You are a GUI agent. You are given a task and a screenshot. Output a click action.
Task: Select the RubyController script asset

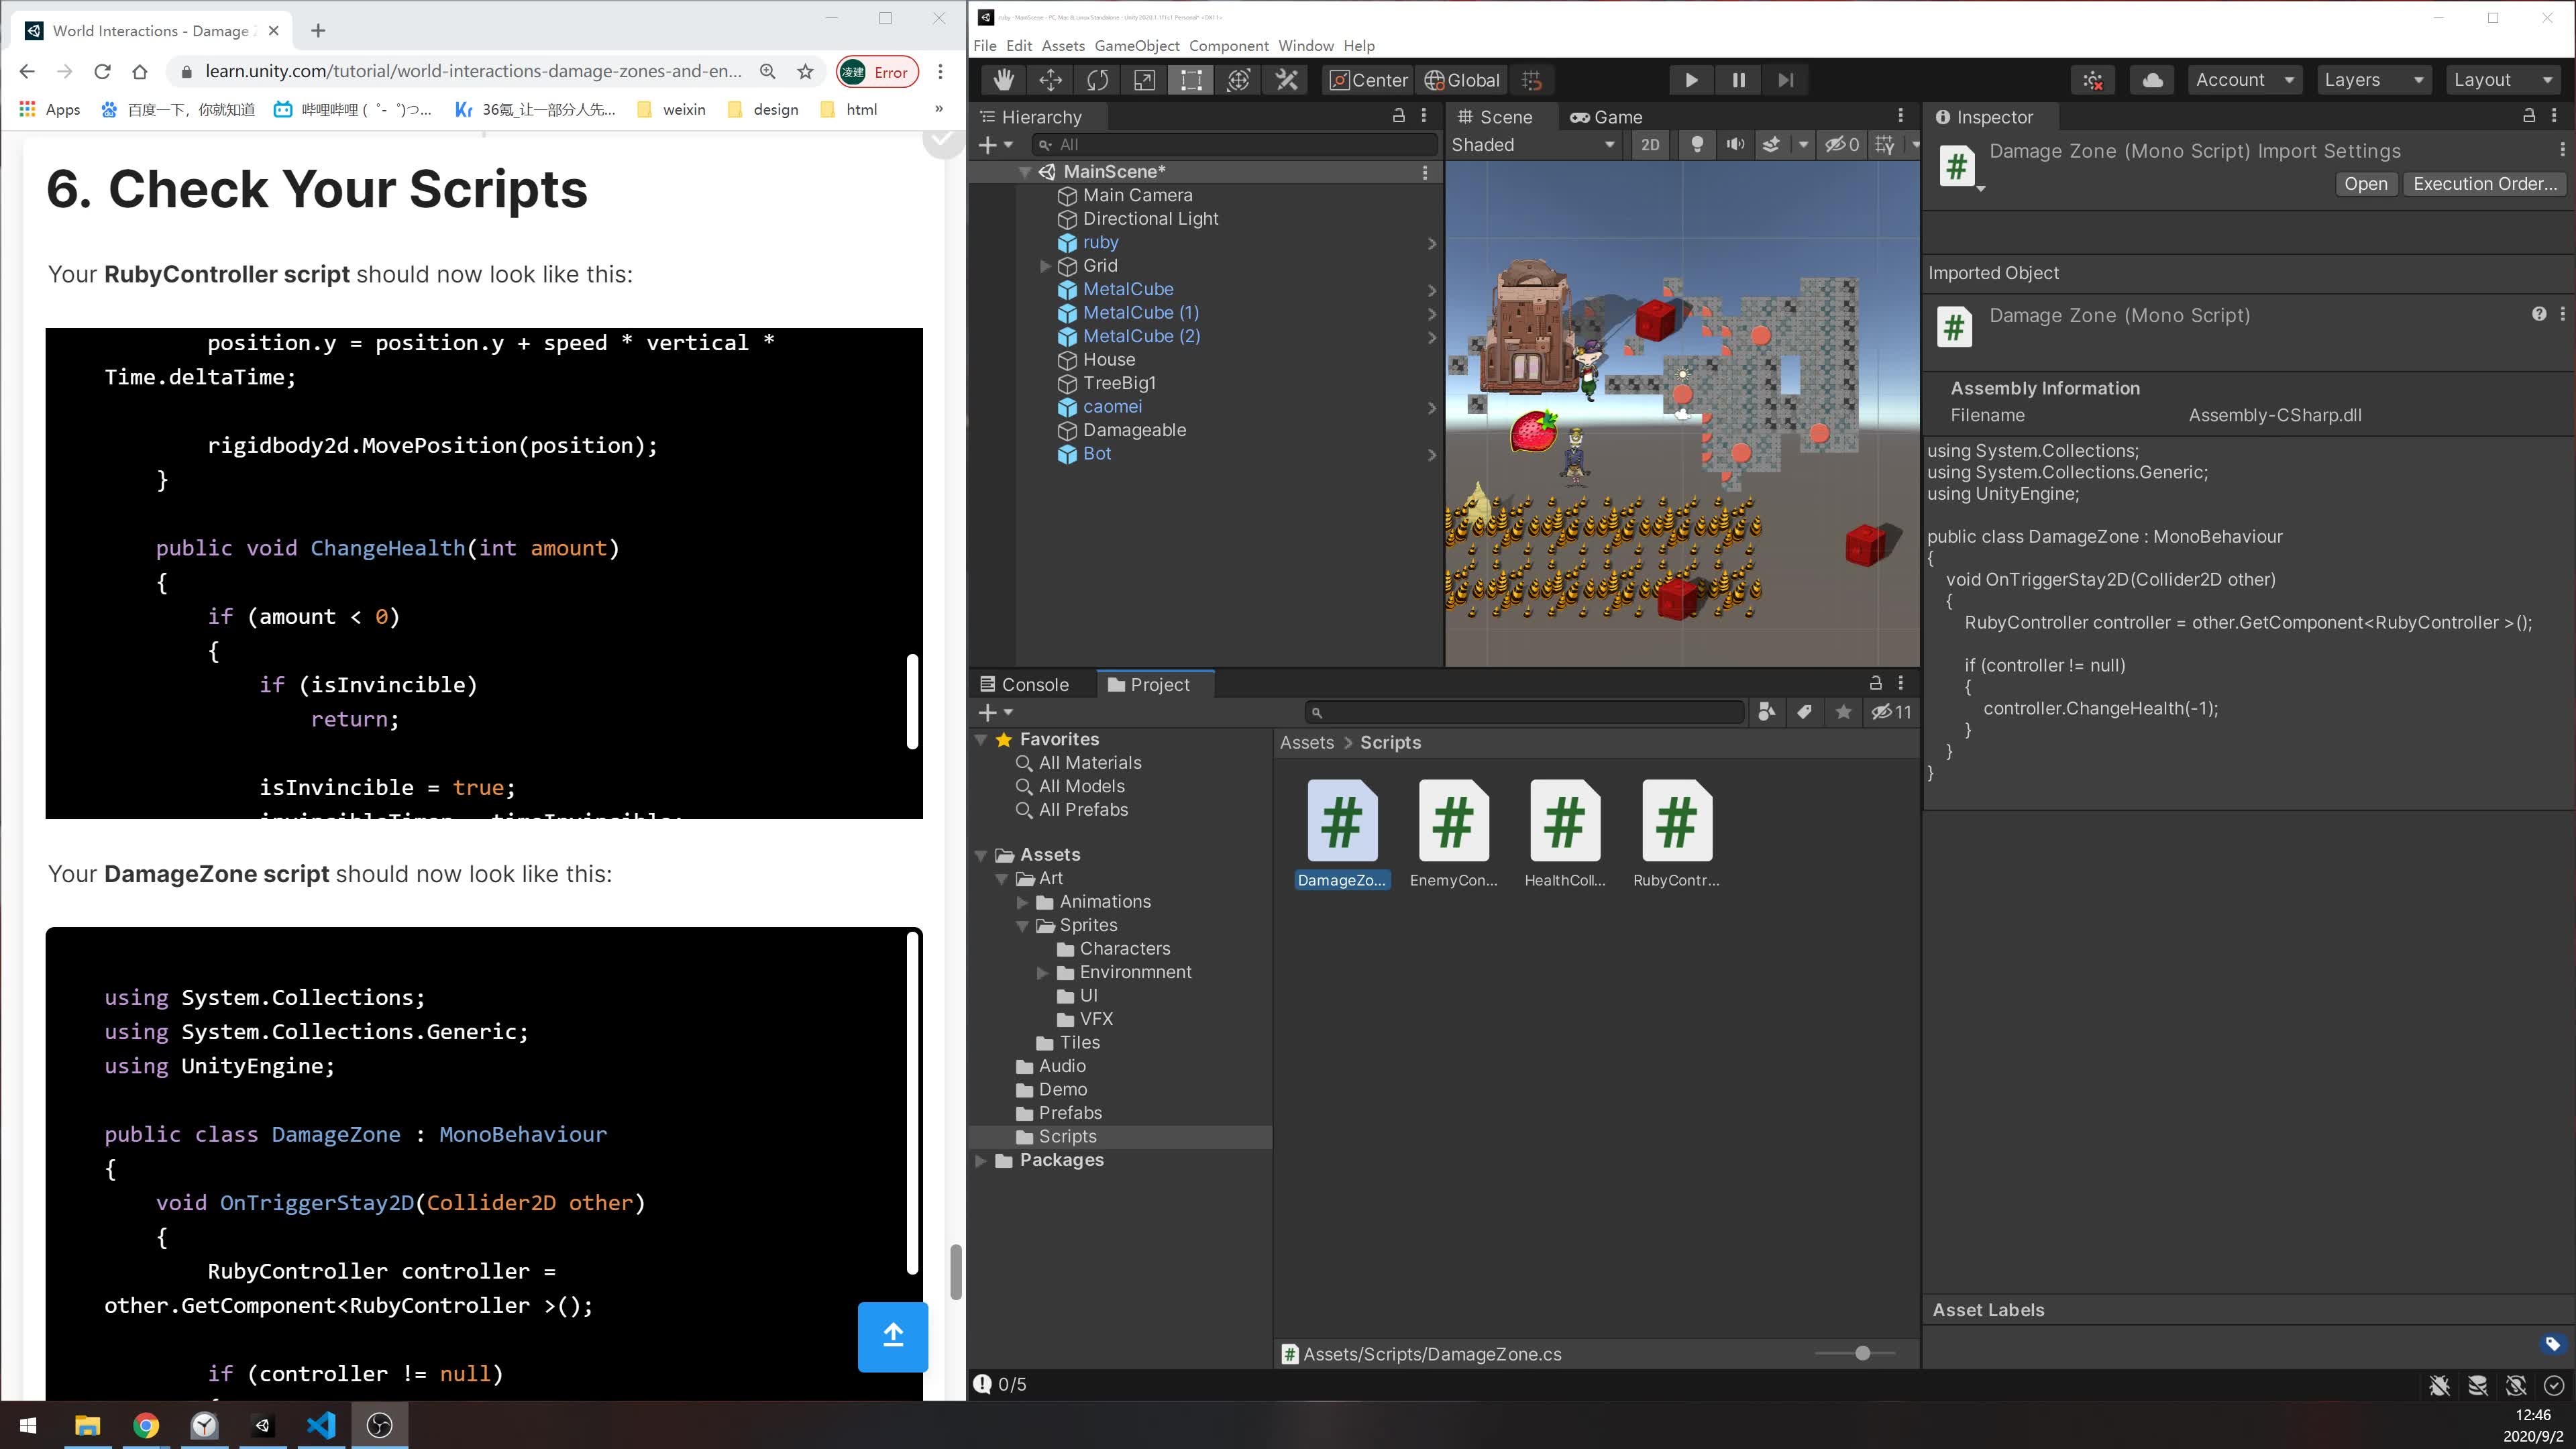click(x=1676, y=834)
